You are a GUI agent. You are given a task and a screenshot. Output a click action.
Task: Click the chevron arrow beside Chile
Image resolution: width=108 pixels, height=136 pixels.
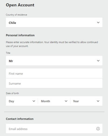[x=98, y=22]
